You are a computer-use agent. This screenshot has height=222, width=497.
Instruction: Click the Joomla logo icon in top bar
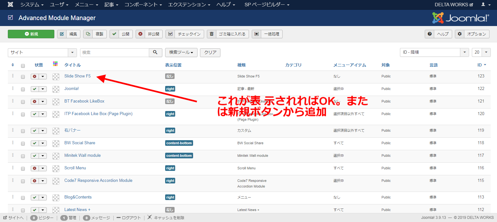10,4
